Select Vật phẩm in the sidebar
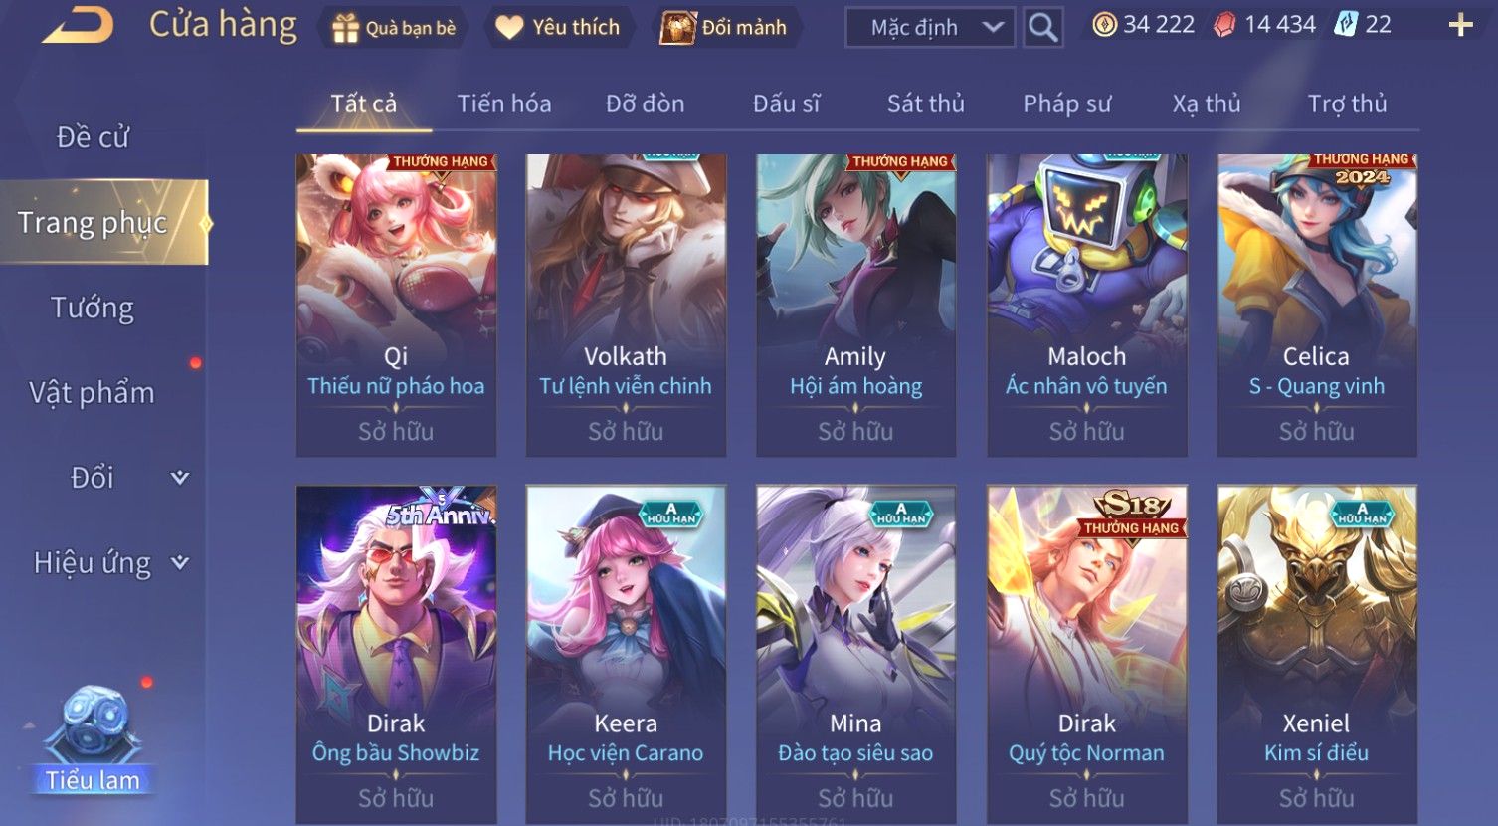This screenshot has height=826, width=1498. (x=93, y=393)
